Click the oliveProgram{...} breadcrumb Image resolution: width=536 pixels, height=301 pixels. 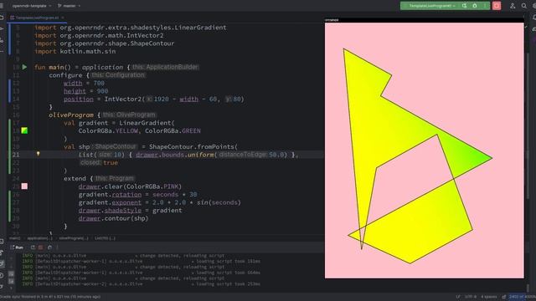point(74,238)
